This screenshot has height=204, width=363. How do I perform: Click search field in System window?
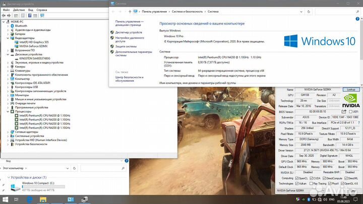click(x=337, y=12)
